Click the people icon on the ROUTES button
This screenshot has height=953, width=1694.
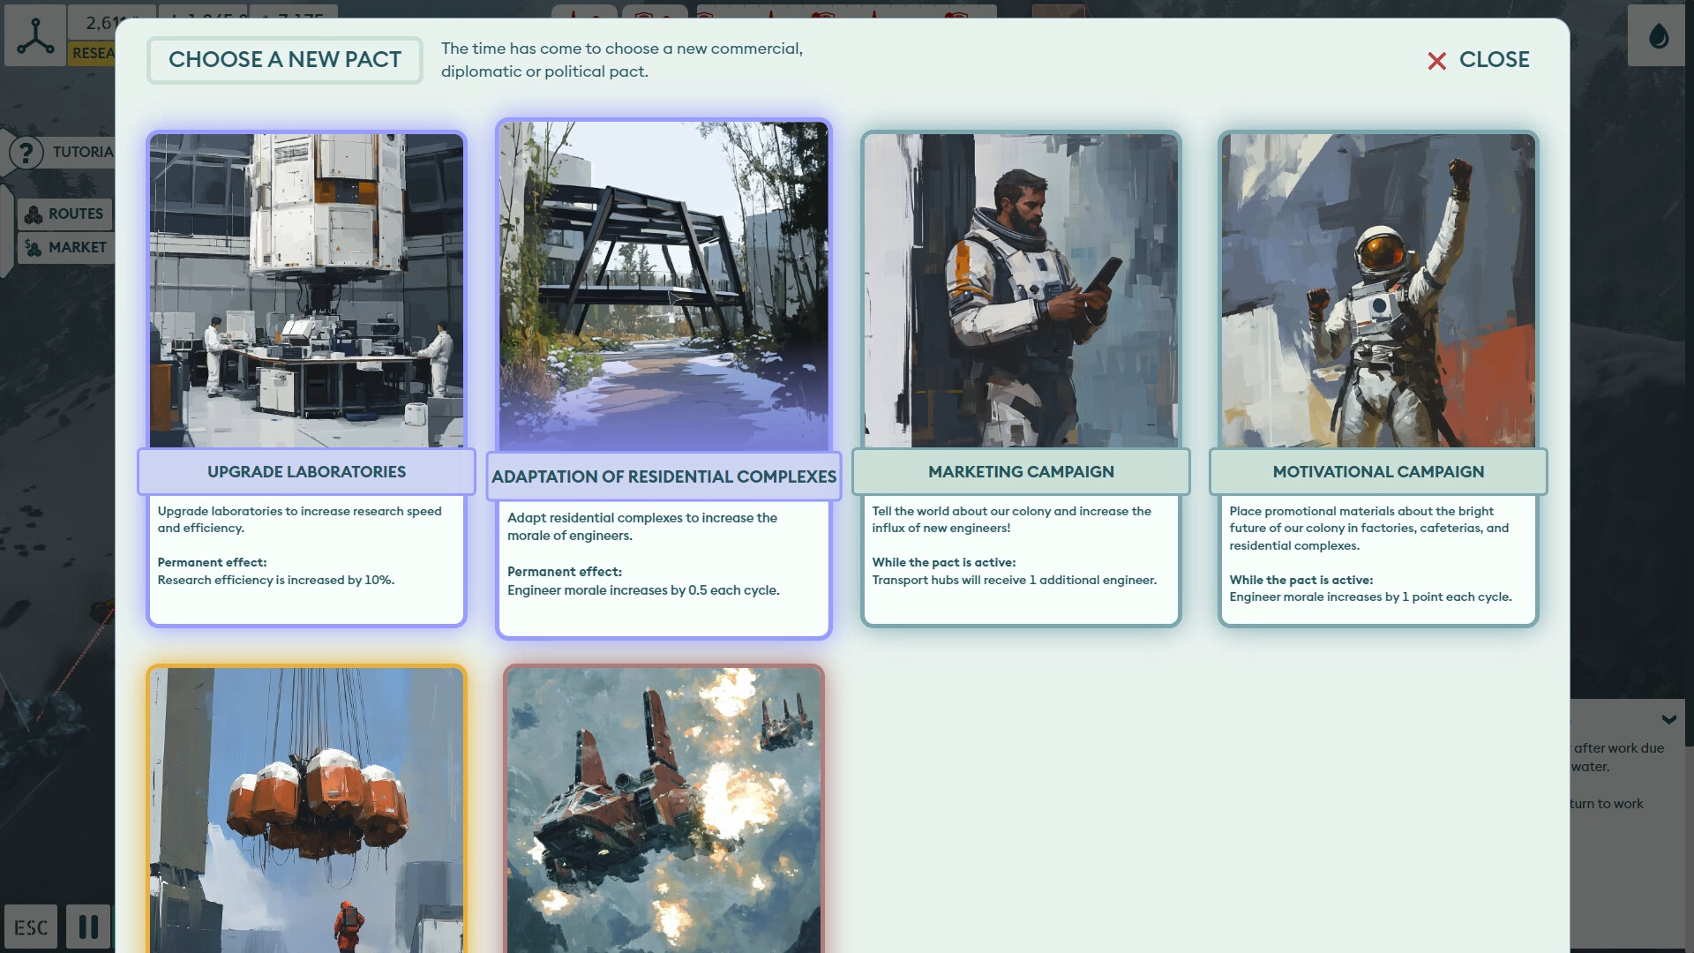pyautogui.click(x=34, y=214)
